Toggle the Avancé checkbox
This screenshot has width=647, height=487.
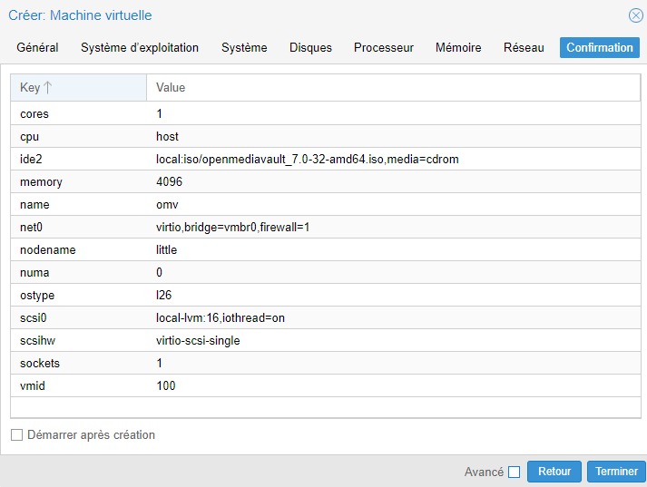click(514, 472)
